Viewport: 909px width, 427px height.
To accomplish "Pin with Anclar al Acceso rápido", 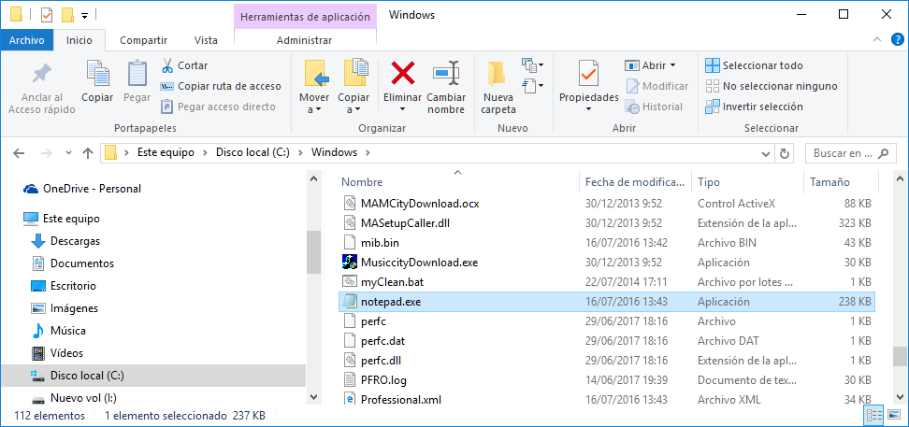I will (x=42, y=87).
